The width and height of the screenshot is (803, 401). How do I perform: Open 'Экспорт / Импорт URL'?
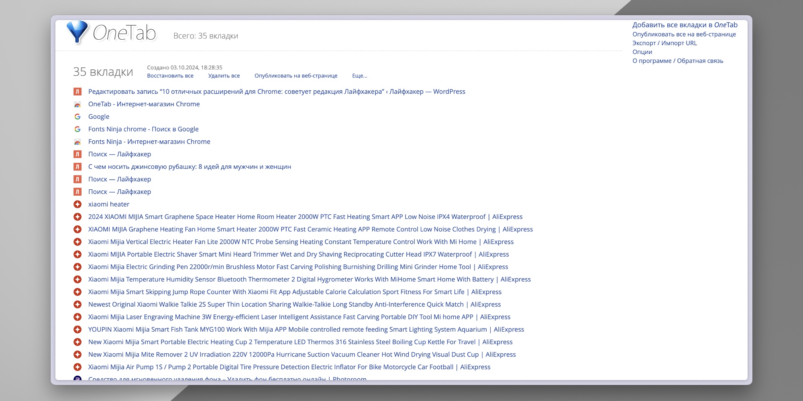coord(664,43)
